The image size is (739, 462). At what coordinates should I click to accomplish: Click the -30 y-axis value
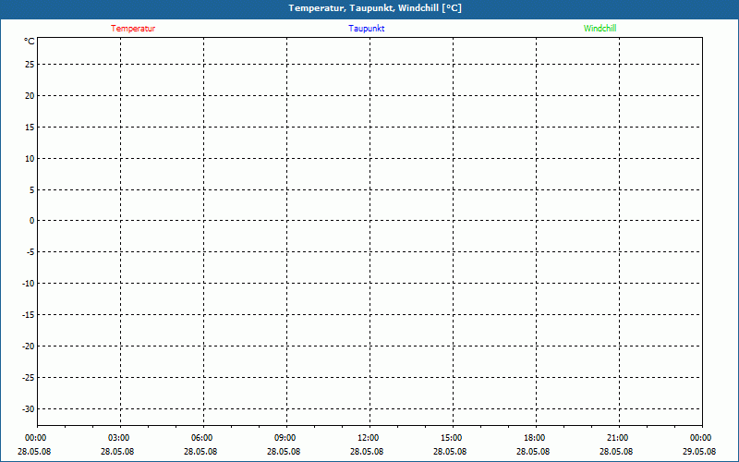[x=29, y=408]
